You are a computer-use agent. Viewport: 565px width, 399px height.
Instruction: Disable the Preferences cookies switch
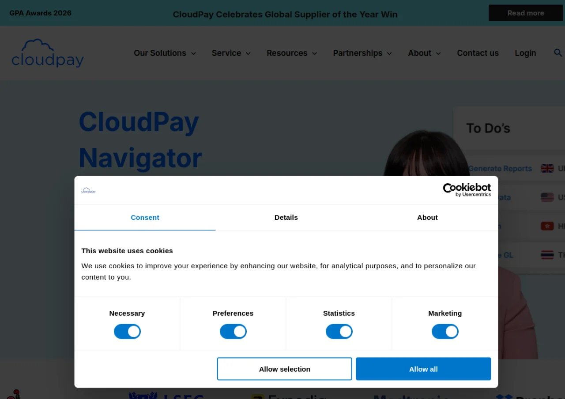tap(233, 332)
